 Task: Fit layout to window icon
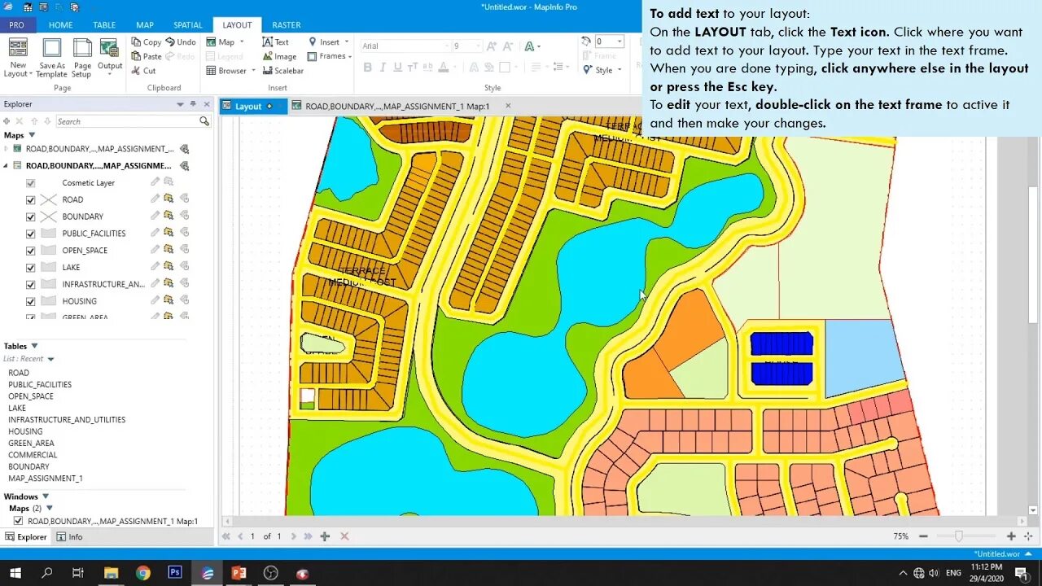tap(1028, 536)
